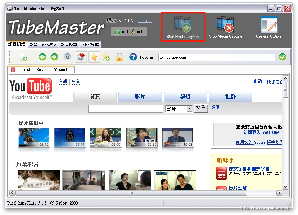Switch to the 影音下載/轉換 tab
The image size is (298, 215).
click(x=43, y=44)
